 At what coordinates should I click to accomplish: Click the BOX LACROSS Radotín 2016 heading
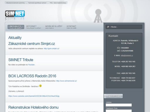pos(32,76)
